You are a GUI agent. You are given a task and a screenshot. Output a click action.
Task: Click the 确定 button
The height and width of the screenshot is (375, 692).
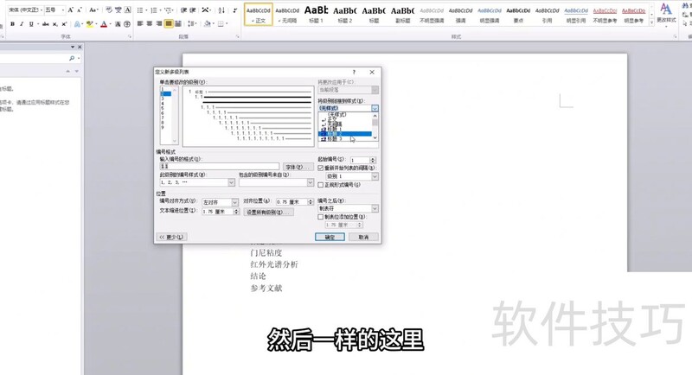pyautogui.click(x=330, y=237)
